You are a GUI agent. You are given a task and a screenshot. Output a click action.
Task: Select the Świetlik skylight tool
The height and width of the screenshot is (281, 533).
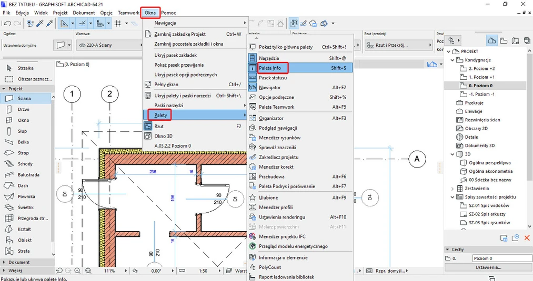coord(26,207)
